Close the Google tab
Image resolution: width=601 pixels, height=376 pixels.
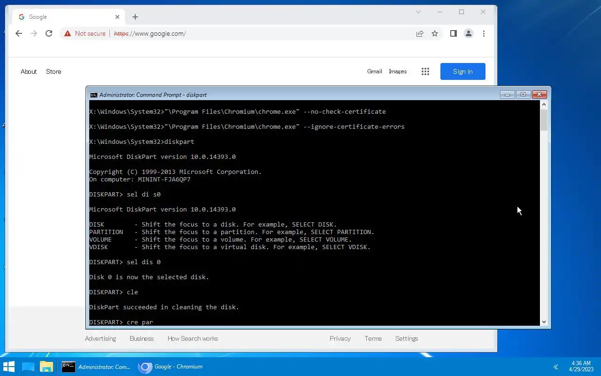[x=117, y=17]
